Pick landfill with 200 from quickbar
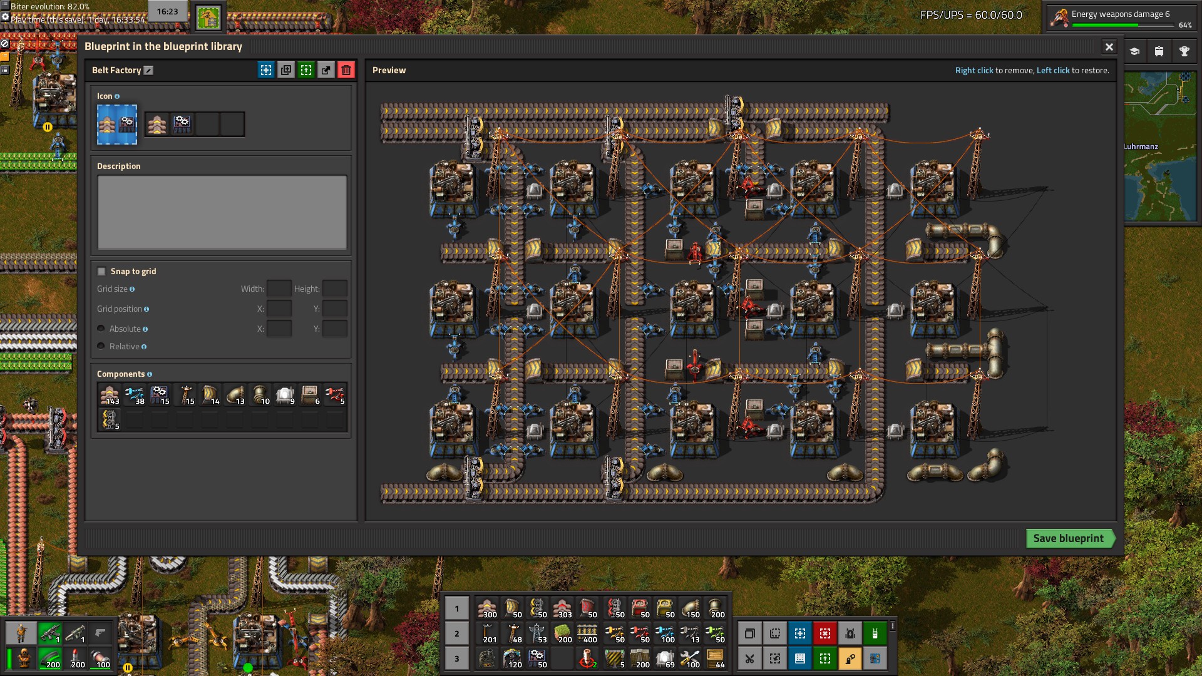Image resolution: width=1202 pixels, height=676 pixels. [x=562, y=633]
